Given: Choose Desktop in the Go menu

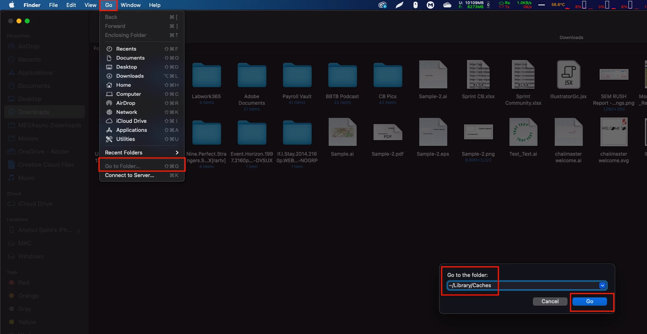Looking at the screenshot, I should coord(142,67).
